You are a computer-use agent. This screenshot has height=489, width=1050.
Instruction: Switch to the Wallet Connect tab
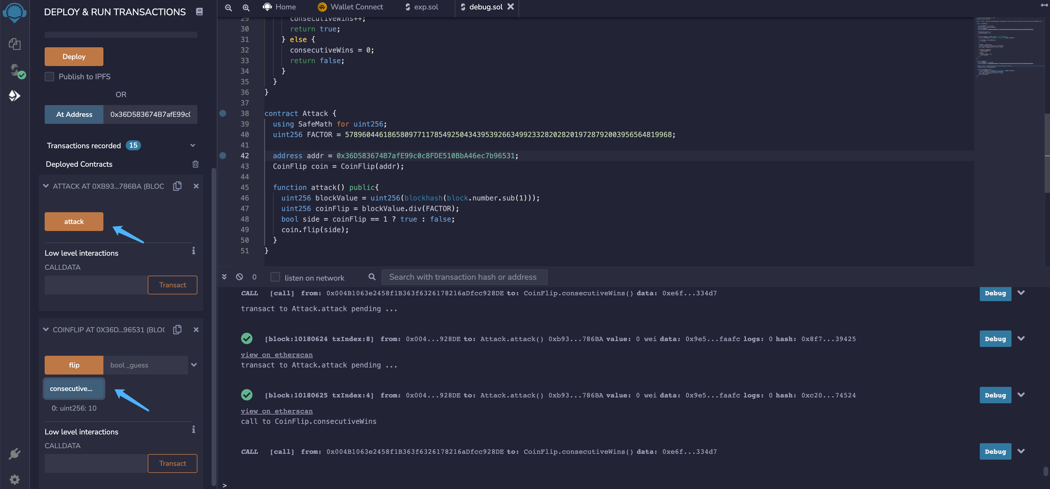coord(350,7)
